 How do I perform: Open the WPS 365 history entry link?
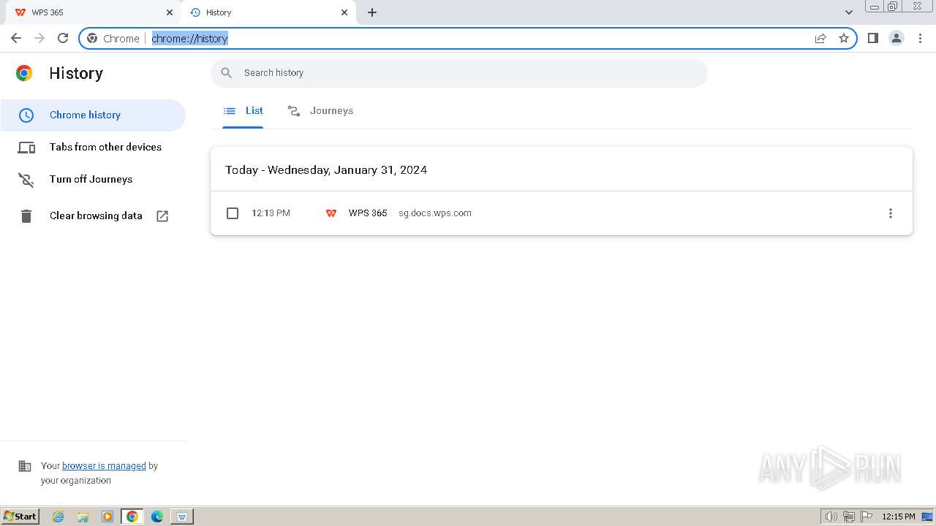click(x=368, y=213)
